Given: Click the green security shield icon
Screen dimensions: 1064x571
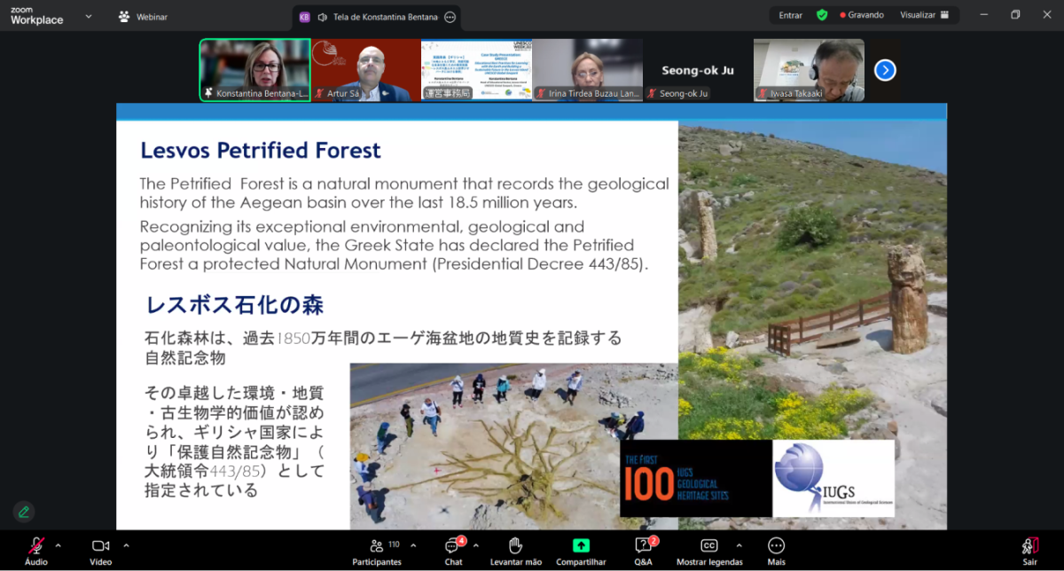Looking at the screenshot, I should click(822, 15).
